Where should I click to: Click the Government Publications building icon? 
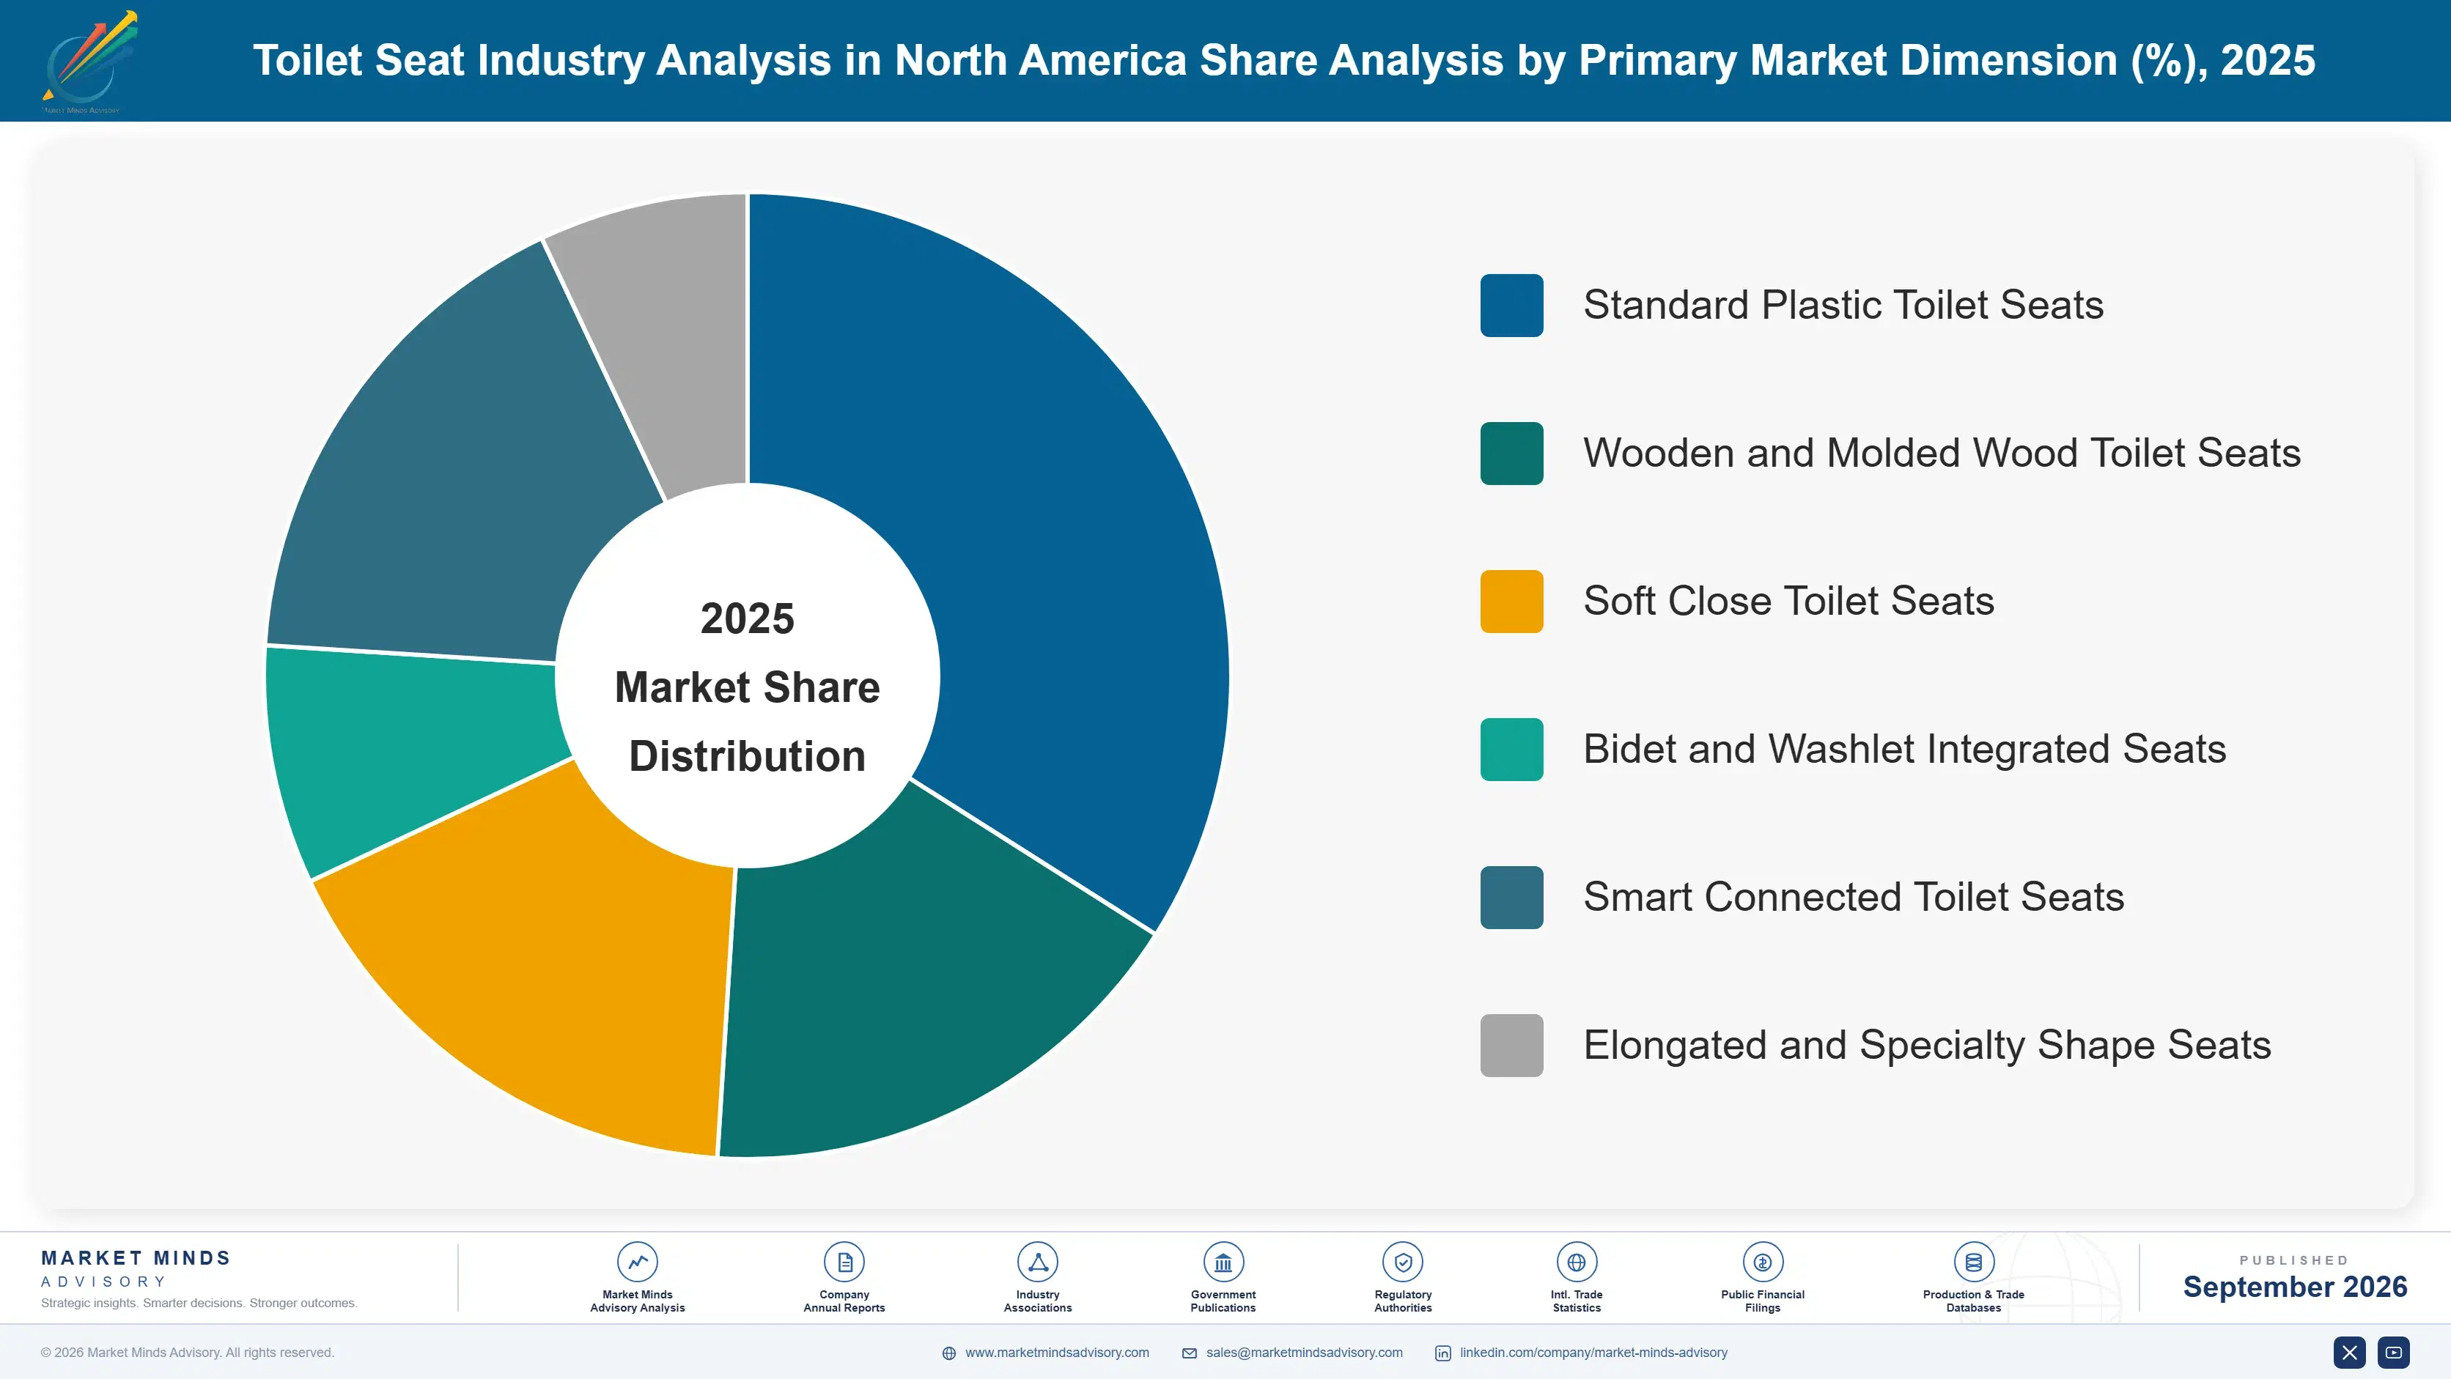(x=1223, y=1262)
